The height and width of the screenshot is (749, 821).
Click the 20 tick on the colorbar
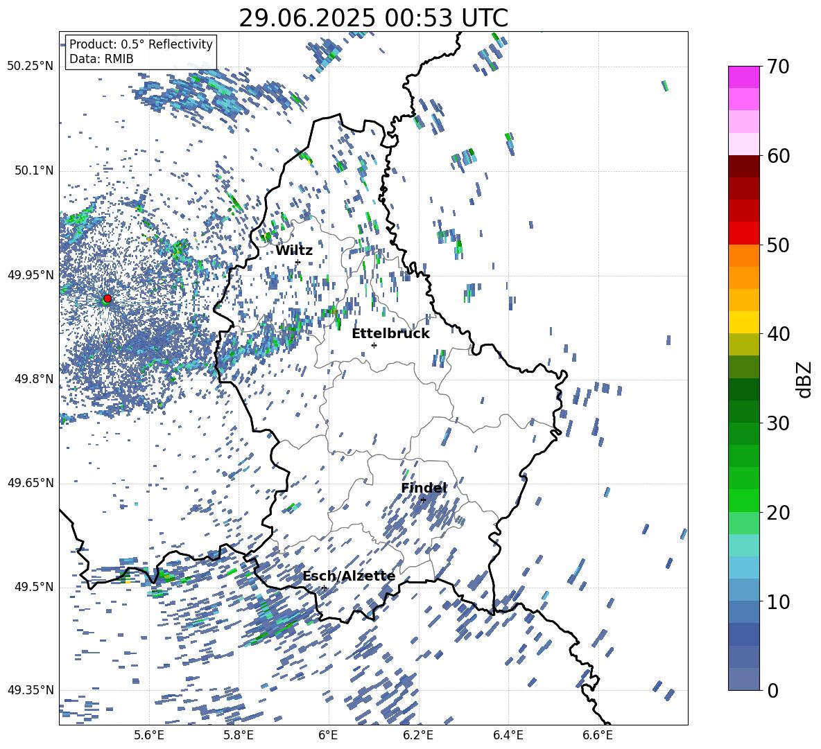pyautogui.click(x=778, y=513)
